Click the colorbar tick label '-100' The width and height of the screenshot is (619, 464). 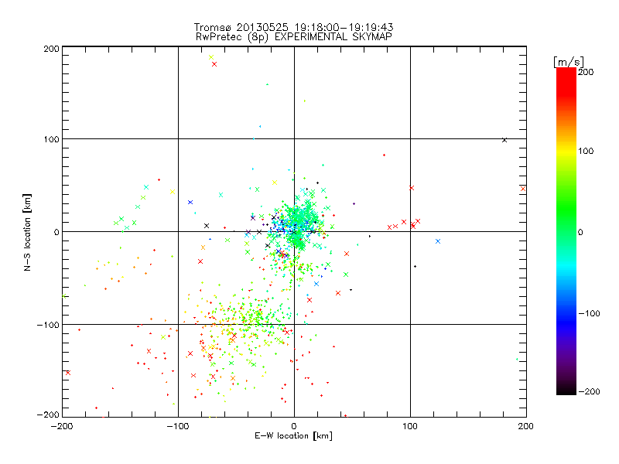[x=589, y=313]
